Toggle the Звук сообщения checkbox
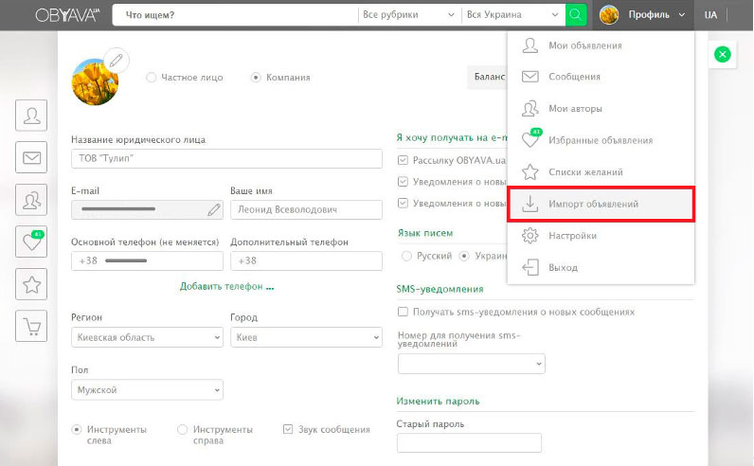Viewport: 754px width, 466px height. [289, 430]
